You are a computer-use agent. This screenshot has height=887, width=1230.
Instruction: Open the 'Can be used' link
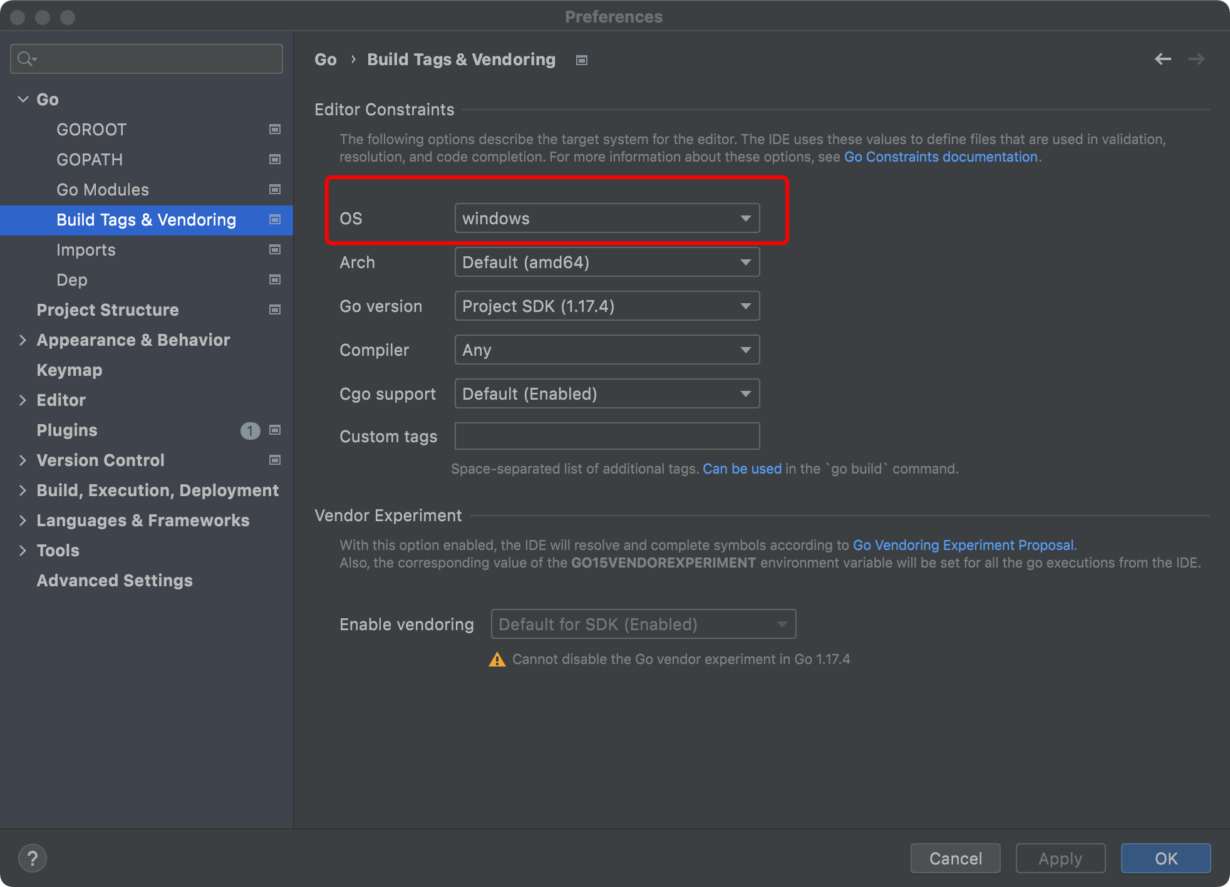point(742,469)
